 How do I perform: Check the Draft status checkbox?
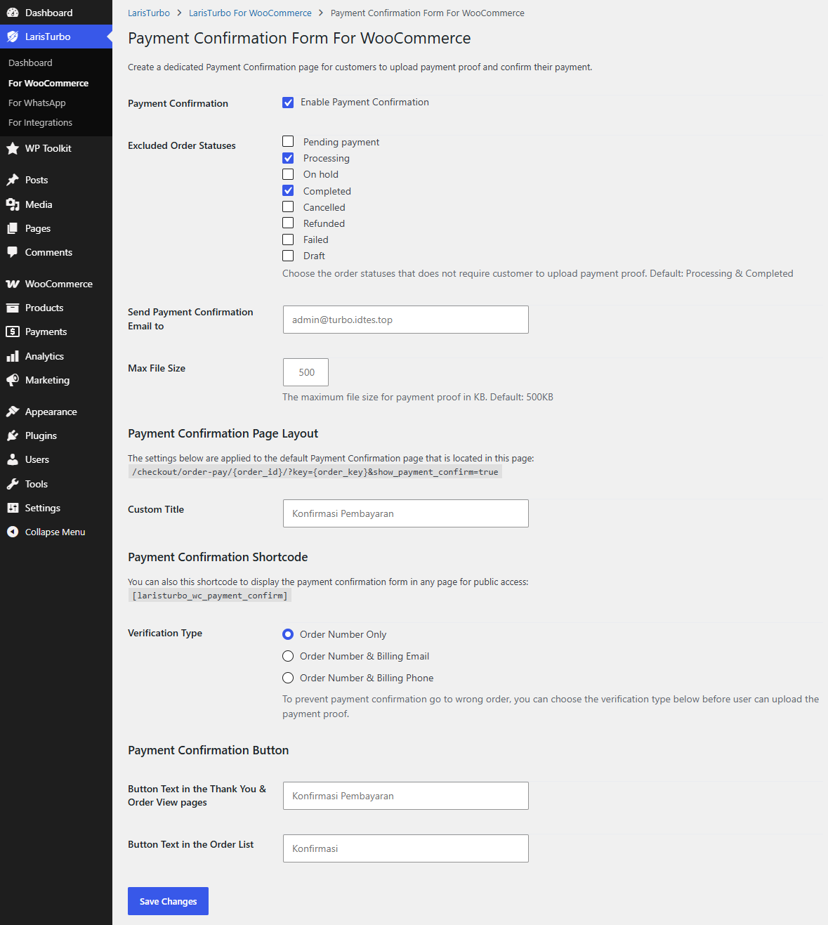288,256
